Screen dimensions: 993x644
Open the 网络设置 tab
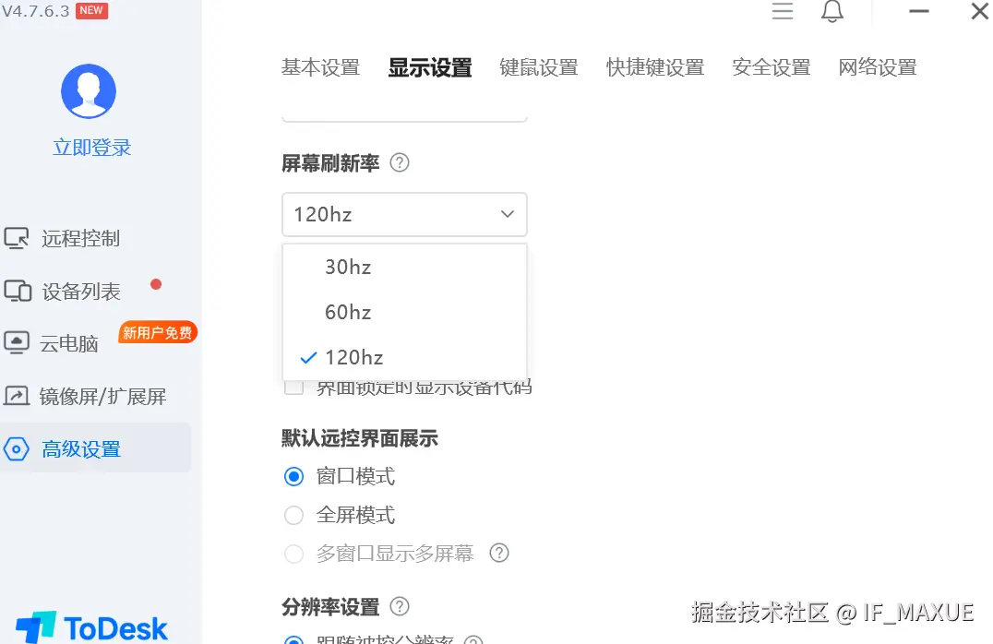pyautogui.click(x=877, y=67)
